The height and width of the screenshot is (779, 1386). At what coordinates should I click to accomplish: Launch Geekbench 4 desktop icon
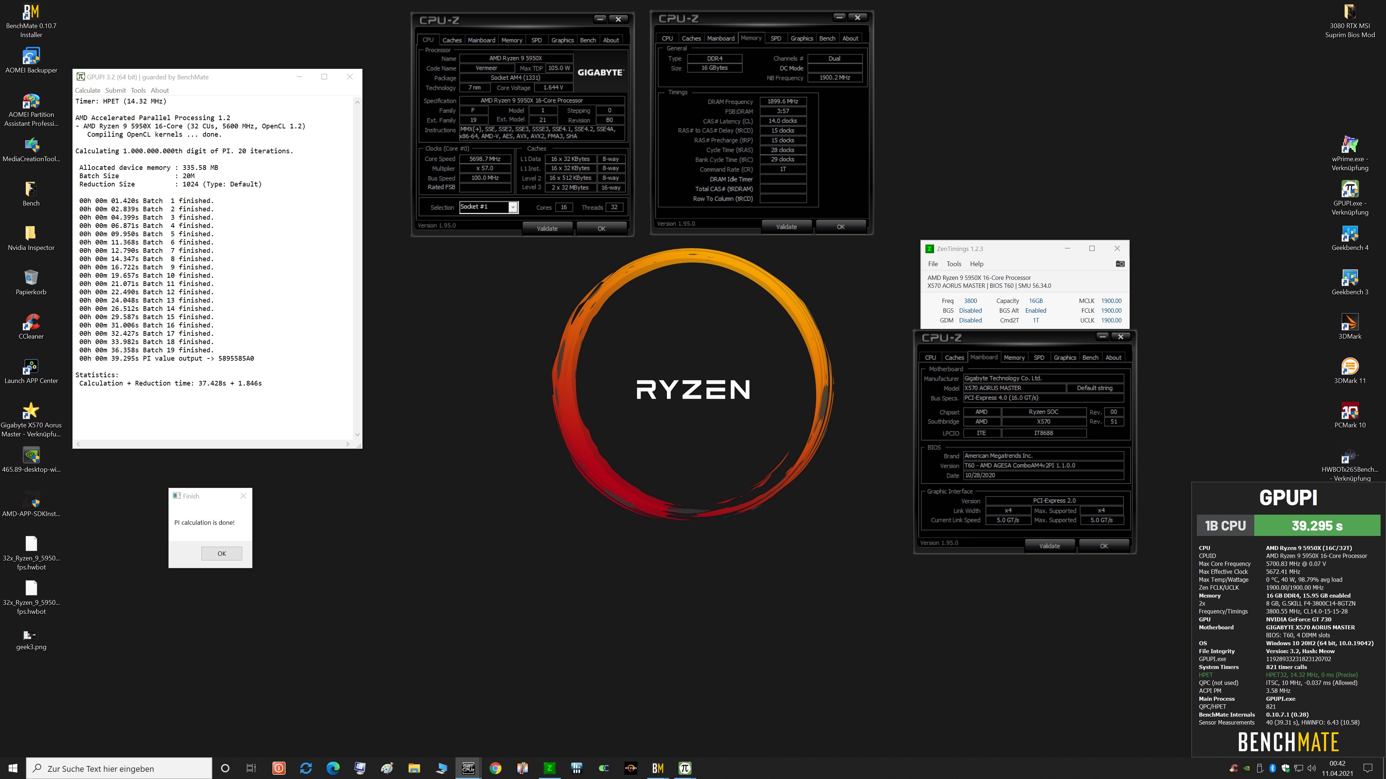(1350, 238)
